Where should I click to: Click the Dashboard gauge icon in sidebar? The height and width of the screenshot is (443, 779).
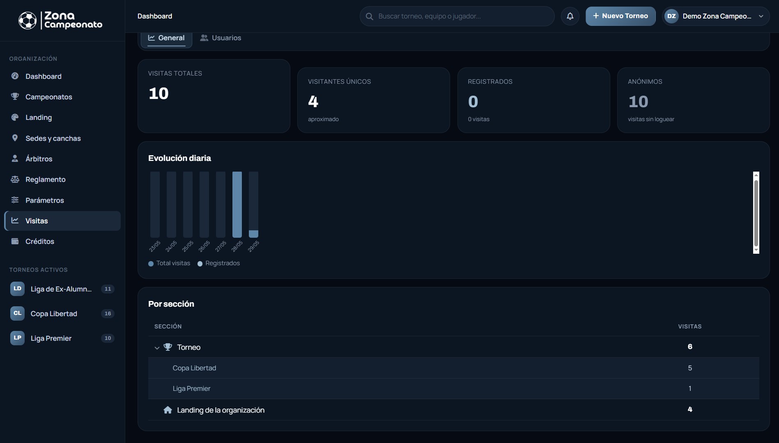[15, 76]
